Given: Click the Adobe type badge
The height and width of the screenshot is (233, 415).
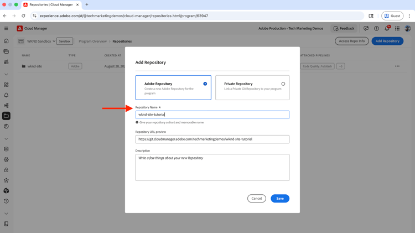Looking at the screenshot, I should 75,66.
